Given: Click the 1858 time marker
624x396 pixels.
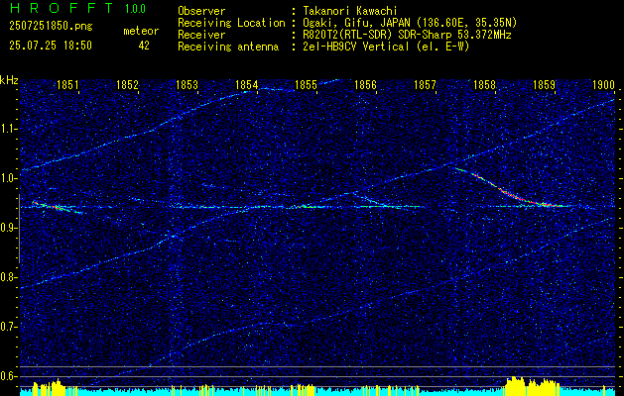Looking at the screenshot, I should pyautogui.click(x=485, y=85).
